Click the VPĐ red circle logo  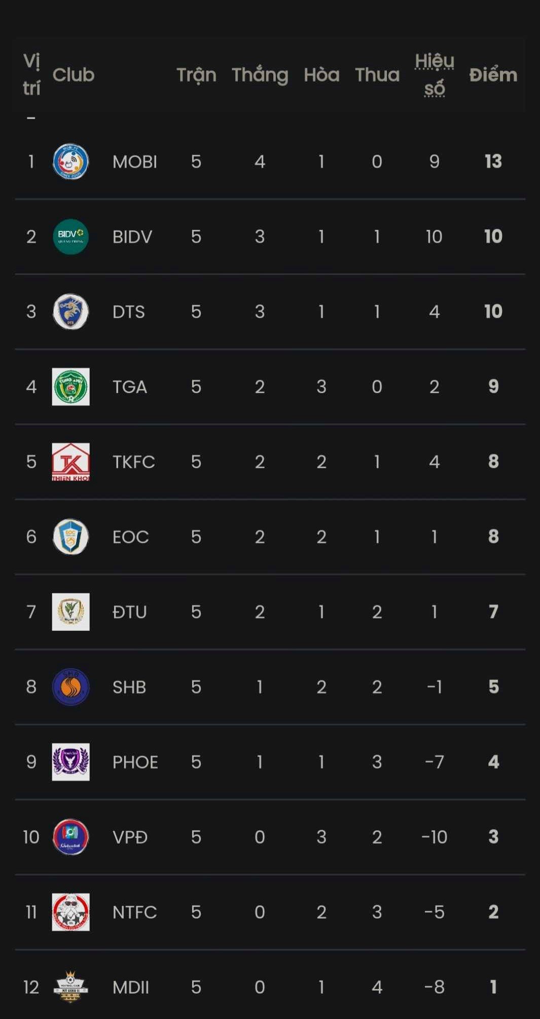[70, 837]
